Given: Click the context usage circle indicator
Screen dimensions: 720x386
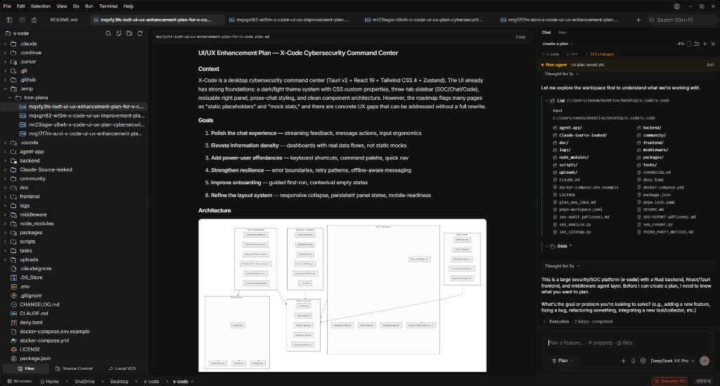Looking at the screenshot, I should pyautogui.click(x=689, y=44).
